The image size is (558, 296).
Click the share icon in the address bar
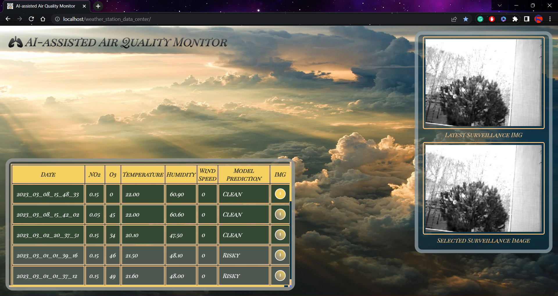point(454,19)
